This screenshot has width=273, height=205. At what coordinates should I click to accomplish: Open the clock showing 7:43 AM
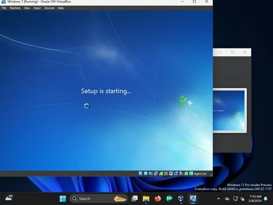[255, 199]
